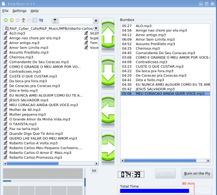217x195 pixels.
Task: Click the volume value box showing 50
Action: [x=94, y=171]
